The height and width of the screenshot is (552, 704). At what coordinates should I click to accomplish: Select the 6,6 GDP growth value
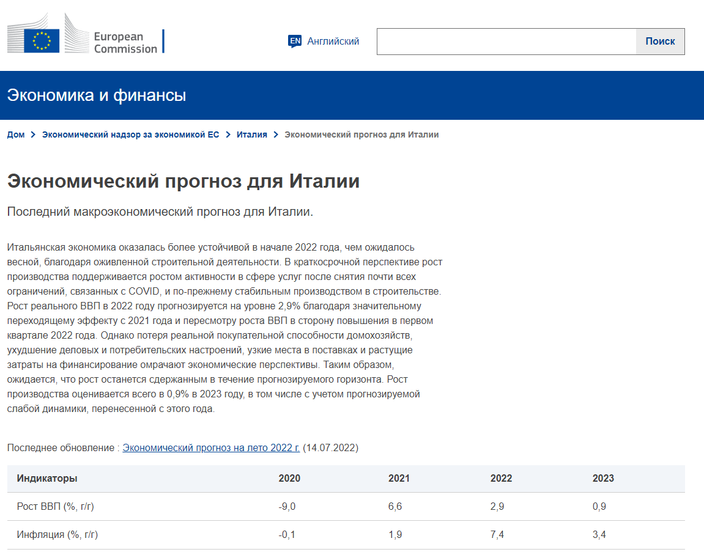coord(395,507)
